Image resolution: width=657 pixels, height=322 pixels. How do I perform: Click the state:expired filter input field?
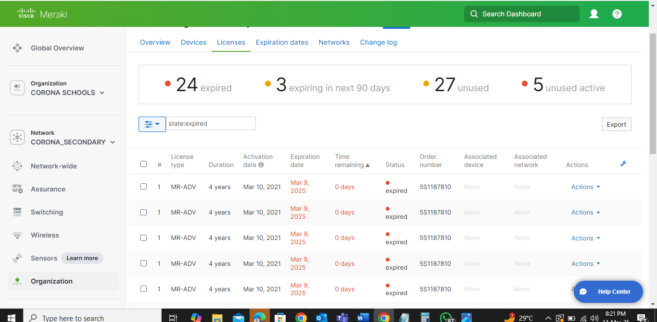210,123
